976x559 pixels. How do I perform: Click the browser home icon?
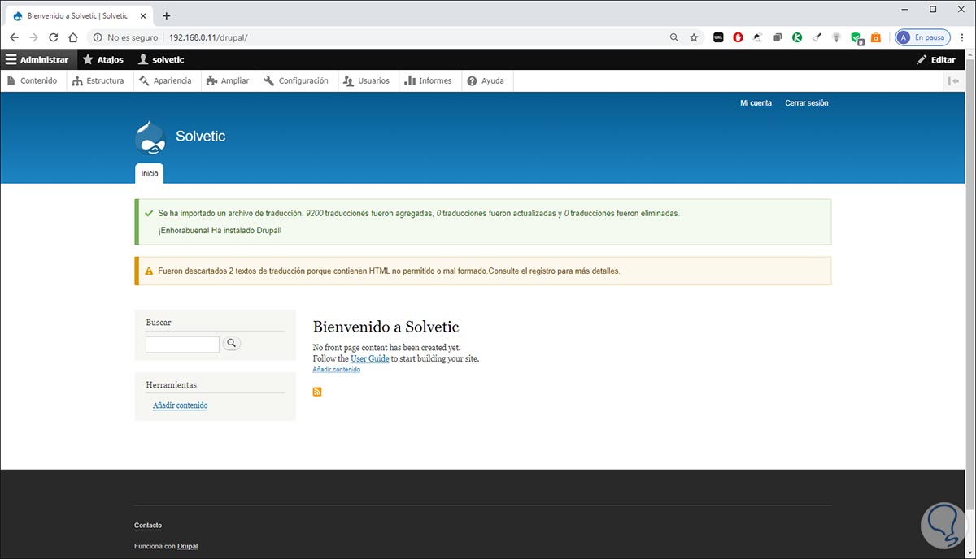[x=73, y=37]
